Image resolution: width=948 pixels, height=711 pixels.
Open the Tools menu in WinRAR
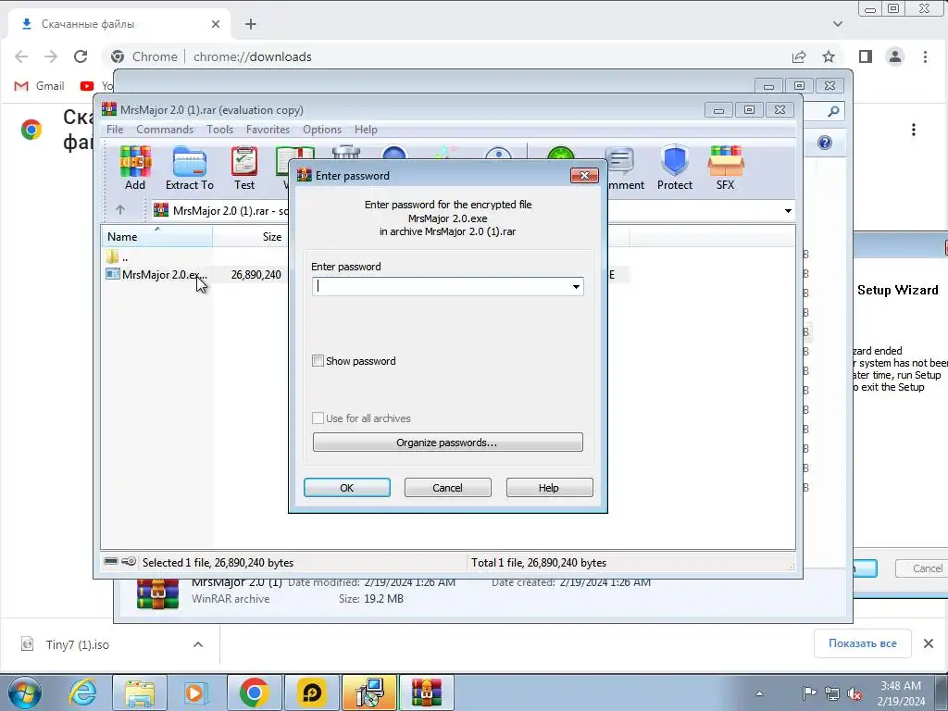point(219,130)
